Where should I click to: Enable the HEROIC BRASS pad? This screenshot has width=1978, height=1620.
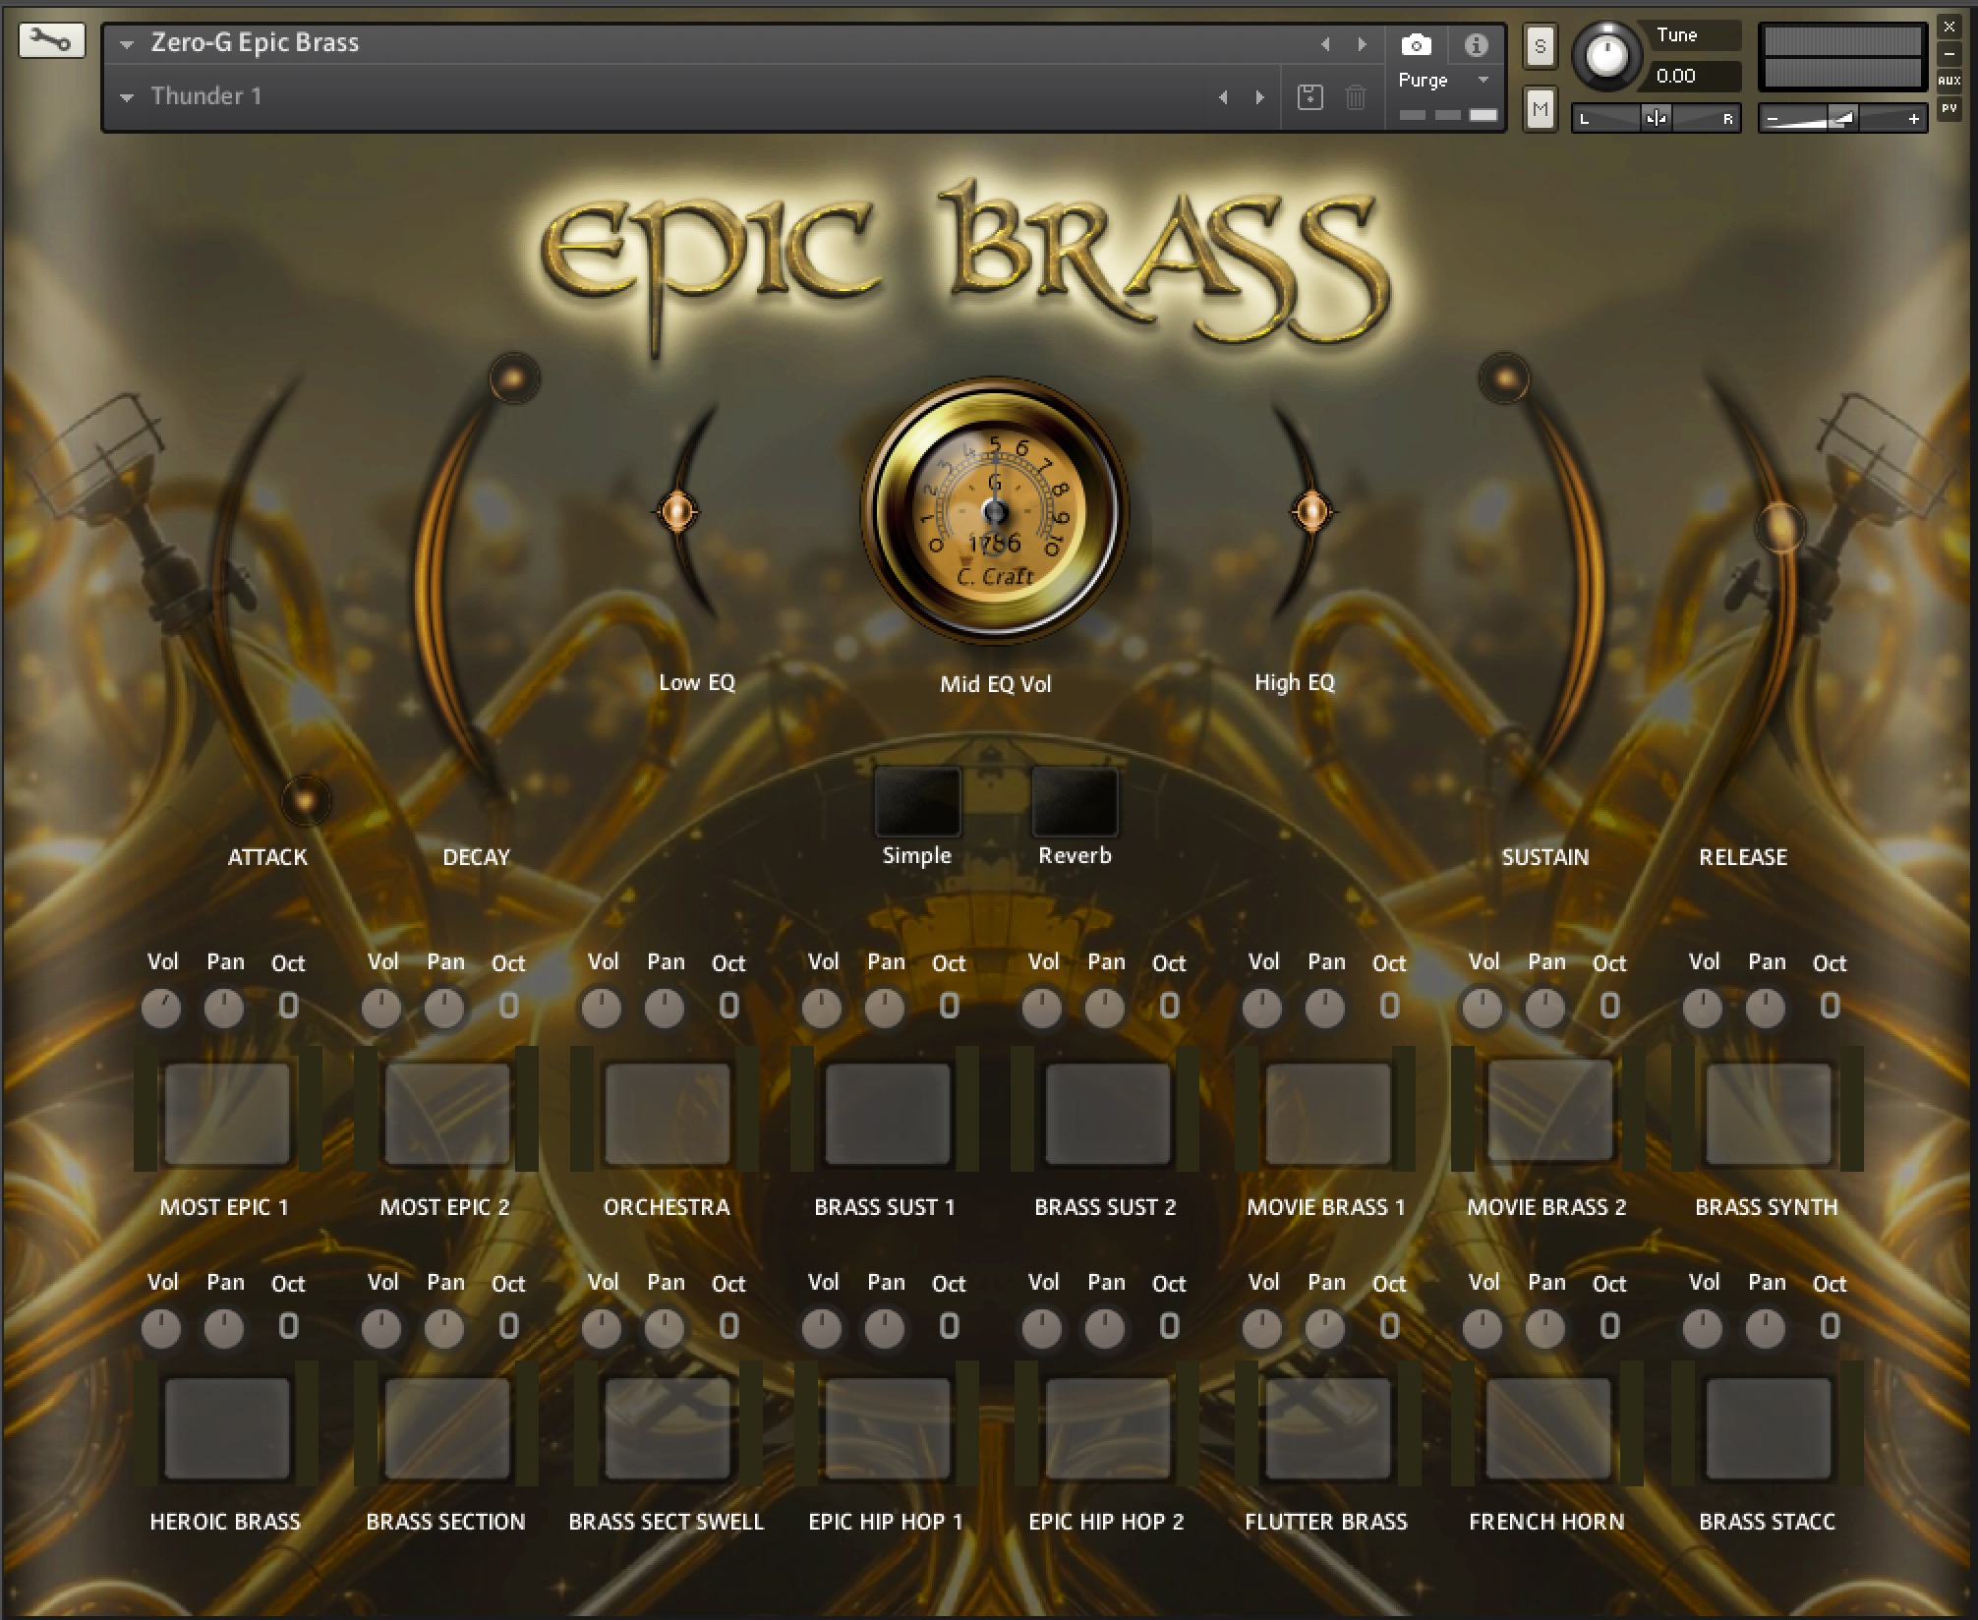tap(227, 1428)
